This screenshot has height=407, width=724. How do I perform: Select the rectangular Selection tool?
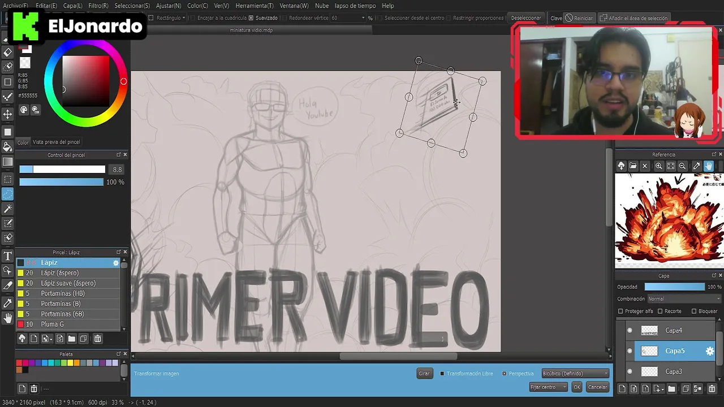[x=8, y=179]
